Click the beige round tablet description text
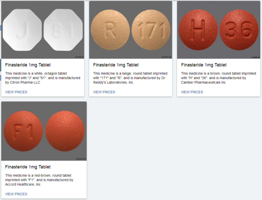This screenshot has height=200, width=262. [130, 78]
